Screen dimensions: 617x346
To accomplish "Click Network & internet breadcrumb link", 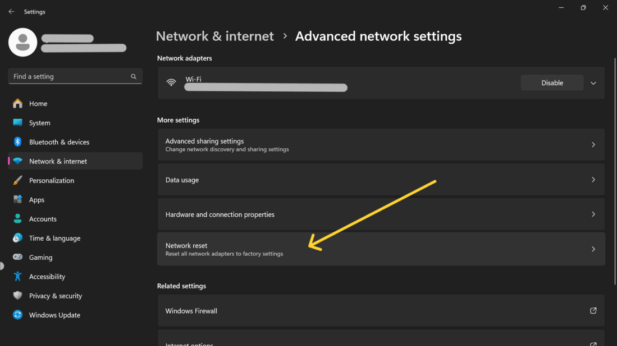I will (x=214, y=36).
